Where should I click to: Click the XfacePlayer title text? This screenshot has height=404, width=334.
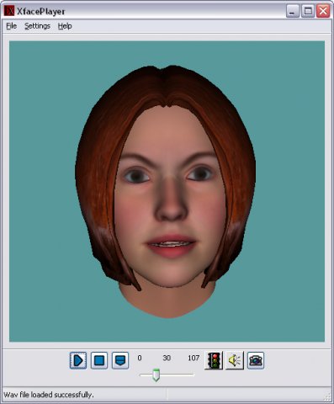pos(41,12)
